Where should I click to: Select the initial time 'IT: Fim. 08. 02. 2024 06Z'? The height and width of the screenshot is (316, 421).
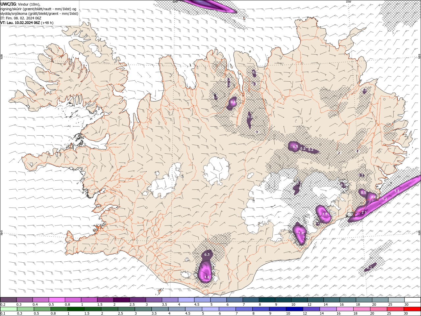[x=20, y=18]
